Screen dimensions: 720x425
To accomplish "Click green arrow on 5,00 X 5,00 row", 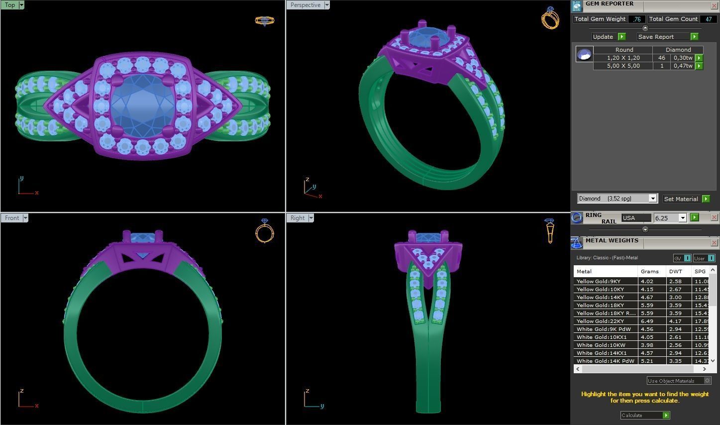I will click(x=699, y=66).
